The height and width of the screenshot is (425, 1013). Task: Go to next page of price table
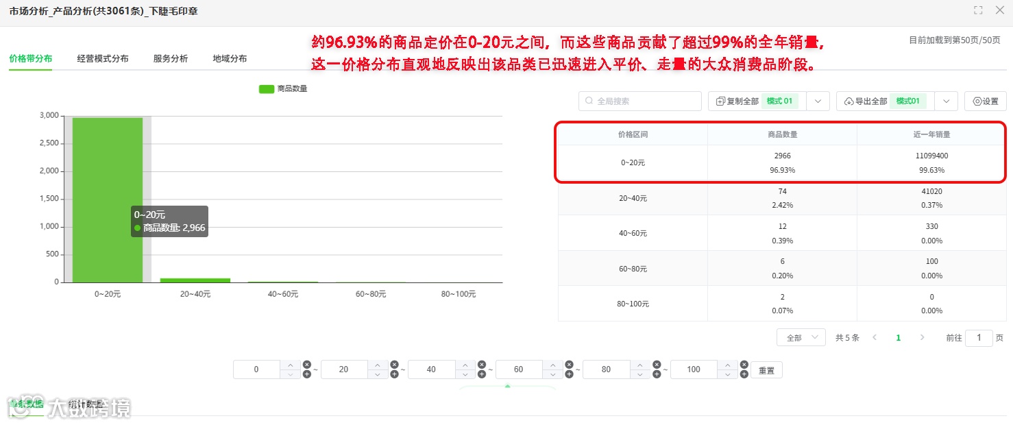coord(922,338)
